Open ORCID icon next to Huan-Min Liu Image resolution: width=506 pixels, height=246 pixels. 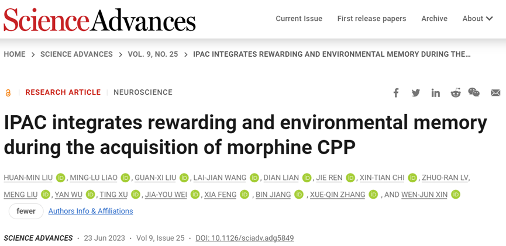(61, 178)
